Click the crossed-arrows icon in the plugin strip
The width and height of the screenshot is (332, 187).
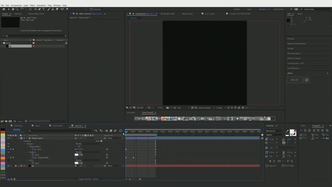point(190,118)
